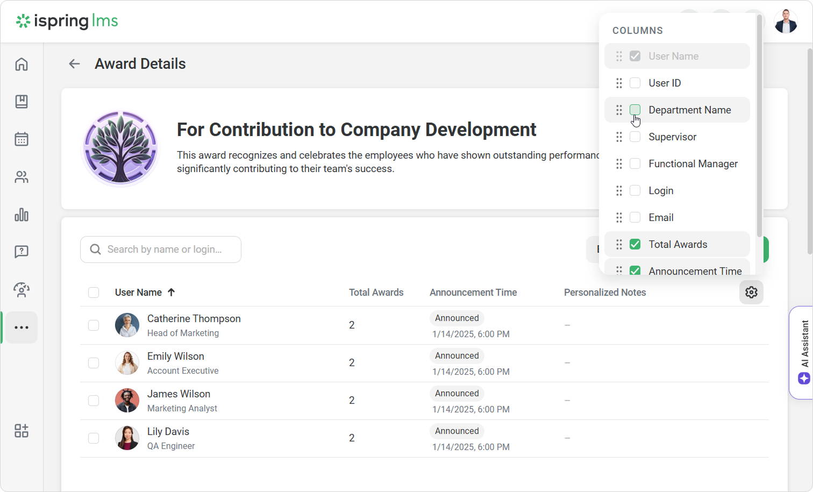Uncheck the Total Awards column checkbox
The width and height of the screenshot is (813, 492).
(x=635, y=244)
